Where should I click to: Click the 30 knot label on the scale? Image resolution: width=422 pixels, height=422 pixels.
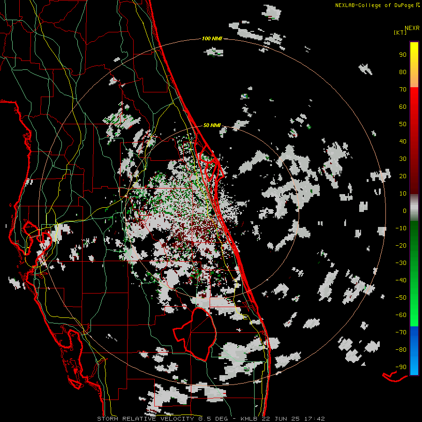click(403, 159)
